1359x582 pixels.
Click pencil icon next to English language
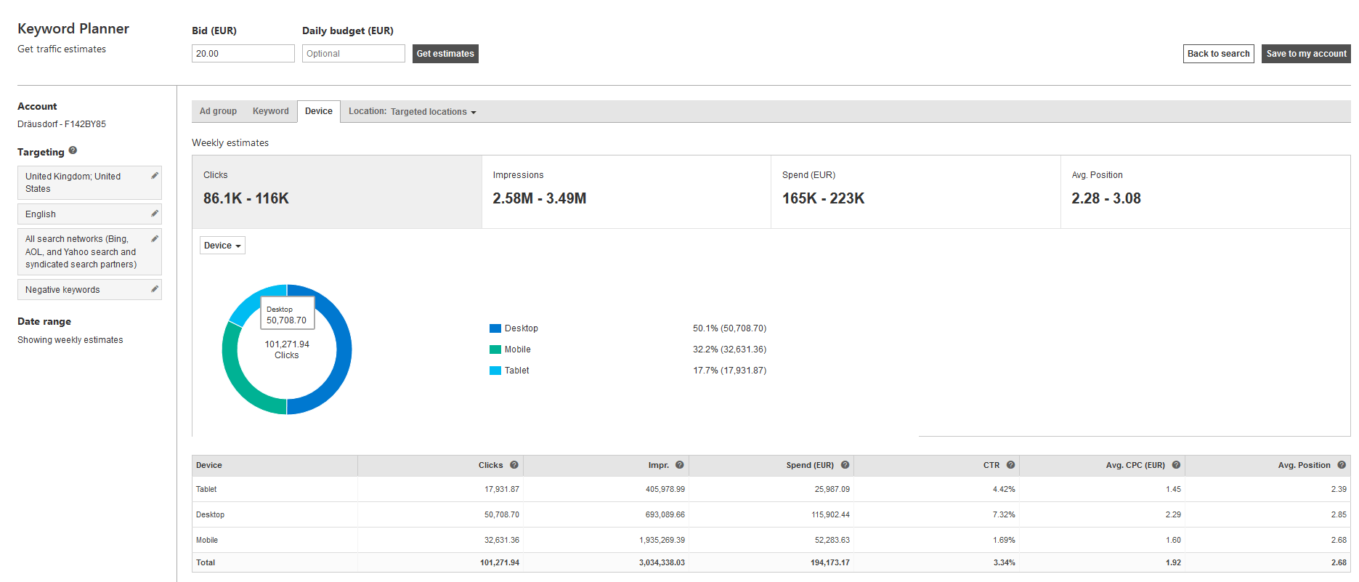pyautogui.click(x=155, y=214)
